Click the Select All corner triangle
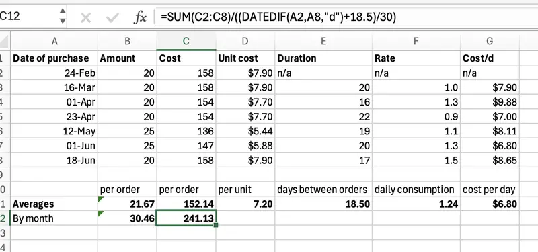The width and height of the screenshot is (538, 252). (x=5, y=42)
